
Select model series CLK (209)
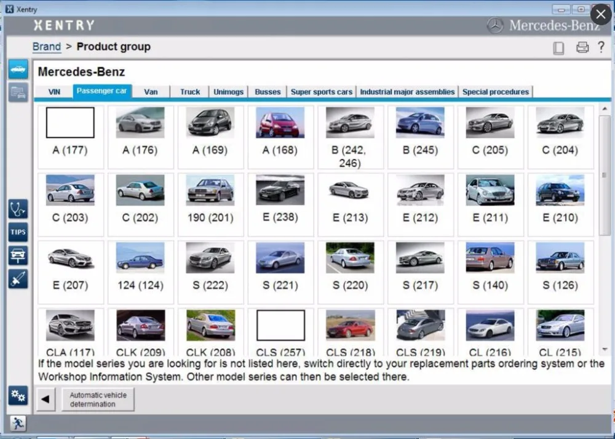pyautogui.click(x=140, y=332)
